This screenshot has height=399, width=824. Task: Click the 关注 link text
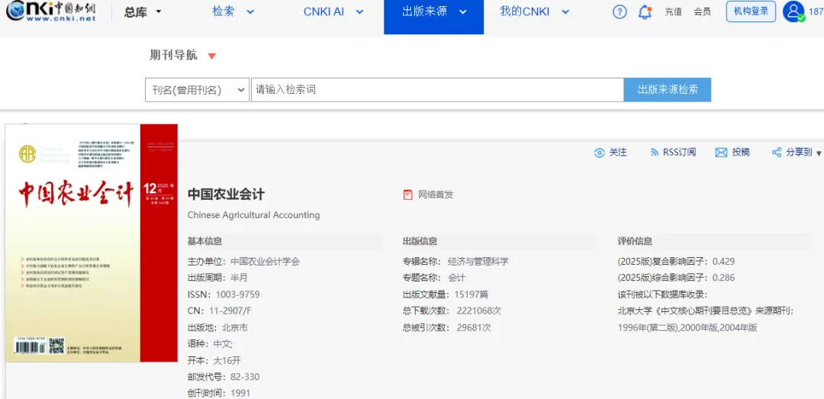click(x=618, y=153)
